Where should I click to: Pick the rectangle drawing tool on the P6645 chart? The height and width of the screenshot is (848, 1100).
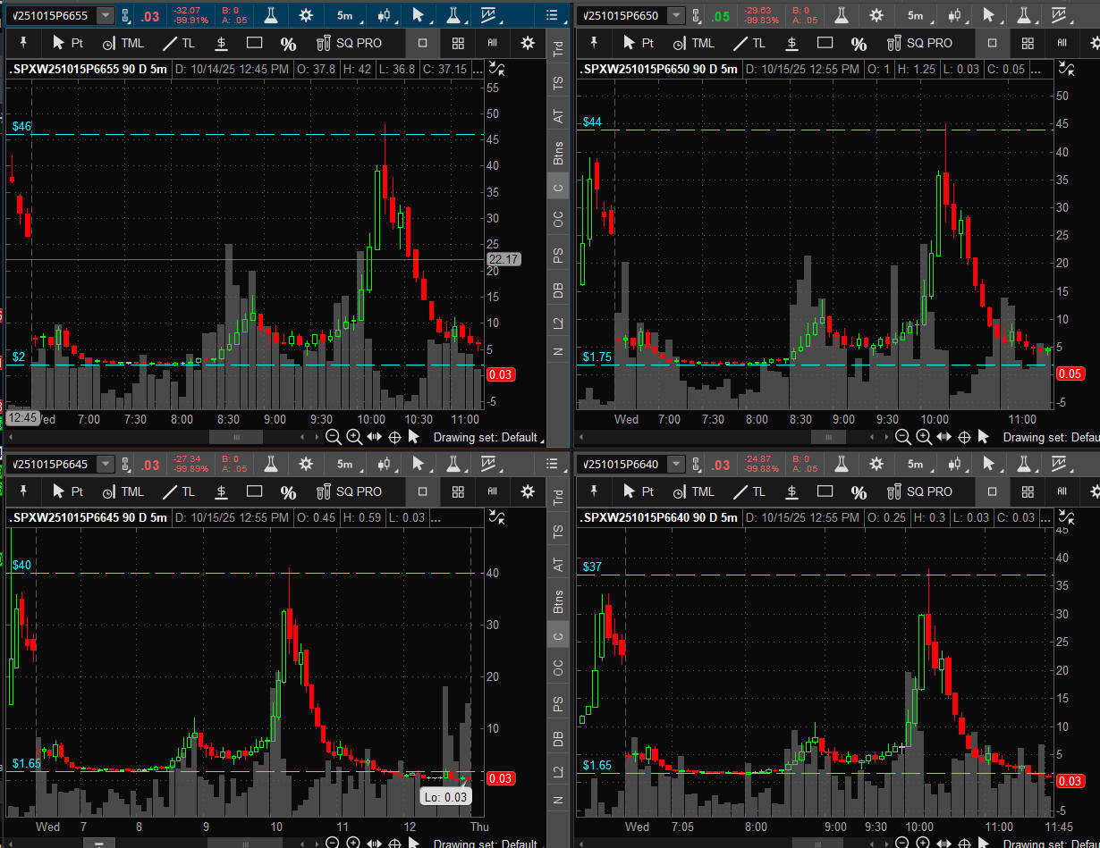point(254,491)
